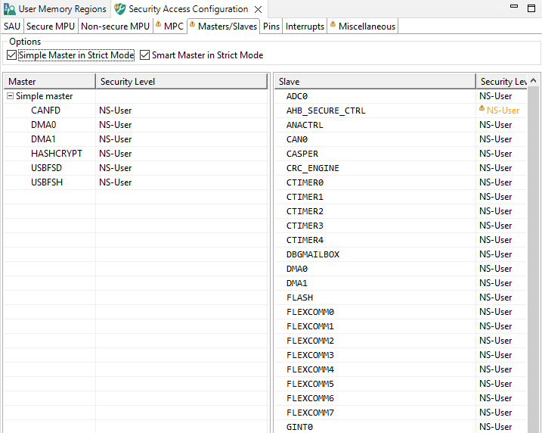This screenshot has width=542, height=433.
Task: Toggle Simple Master in Strict Mode checkbox
Action: click(11, 55)
